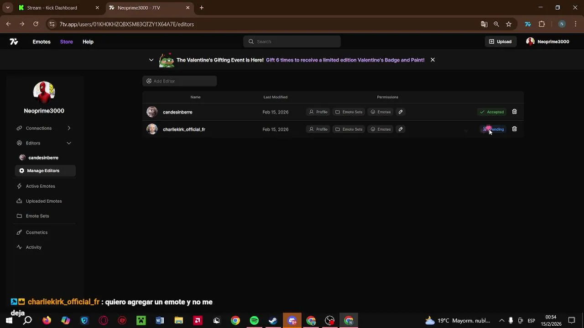
Task: Open the Chrome profile N avatar
Action: point(562,24)
